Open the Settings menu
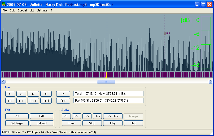This screenshot has width=214, height=136. (x=42, y=10)
